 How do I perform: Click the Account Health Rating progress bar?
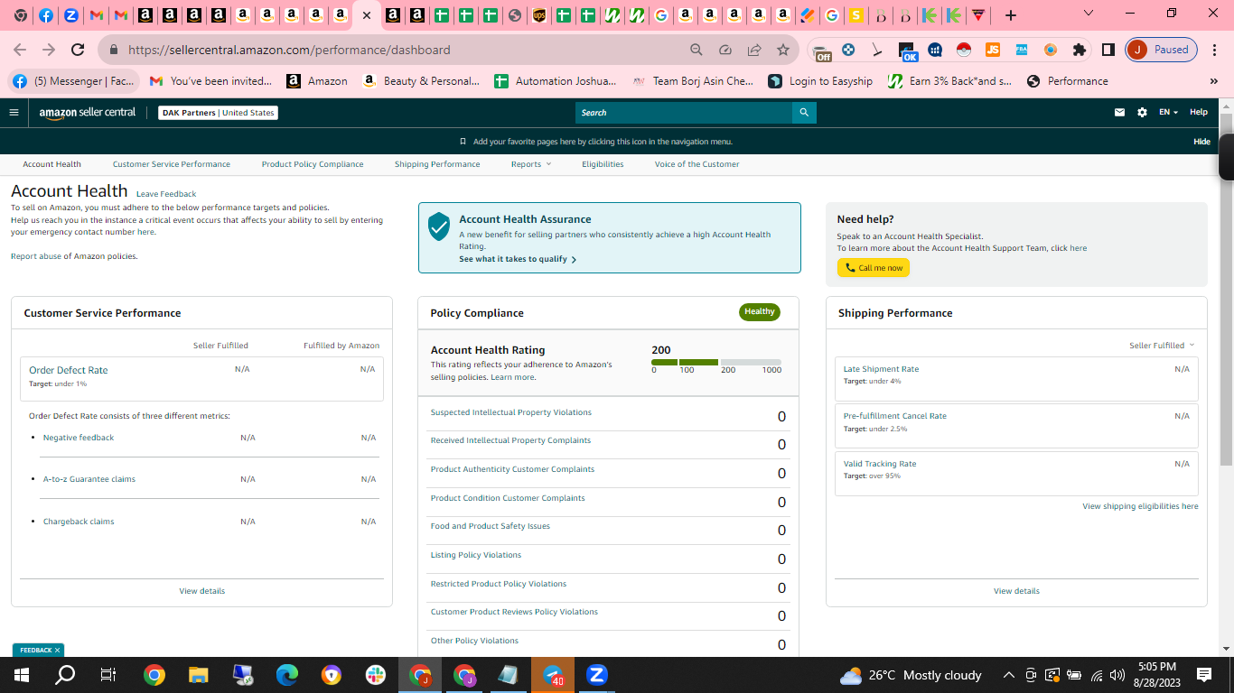click(x=716, y=362)
